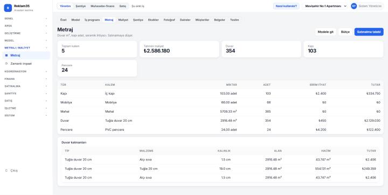This screenshot has width=388, height=195.
Task: Click the Duvar 354 summary card
Action: (261, 49)
